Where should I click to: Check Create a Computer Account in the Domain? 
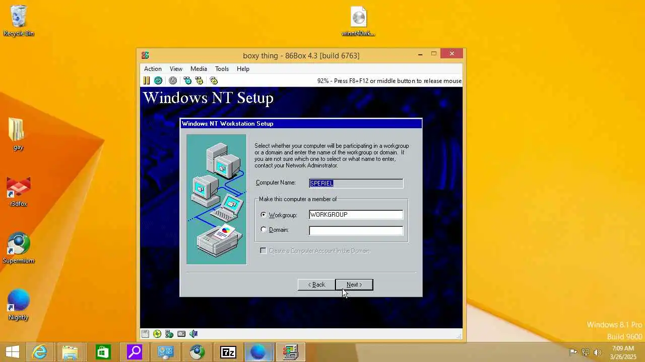(x=263, y=250)
